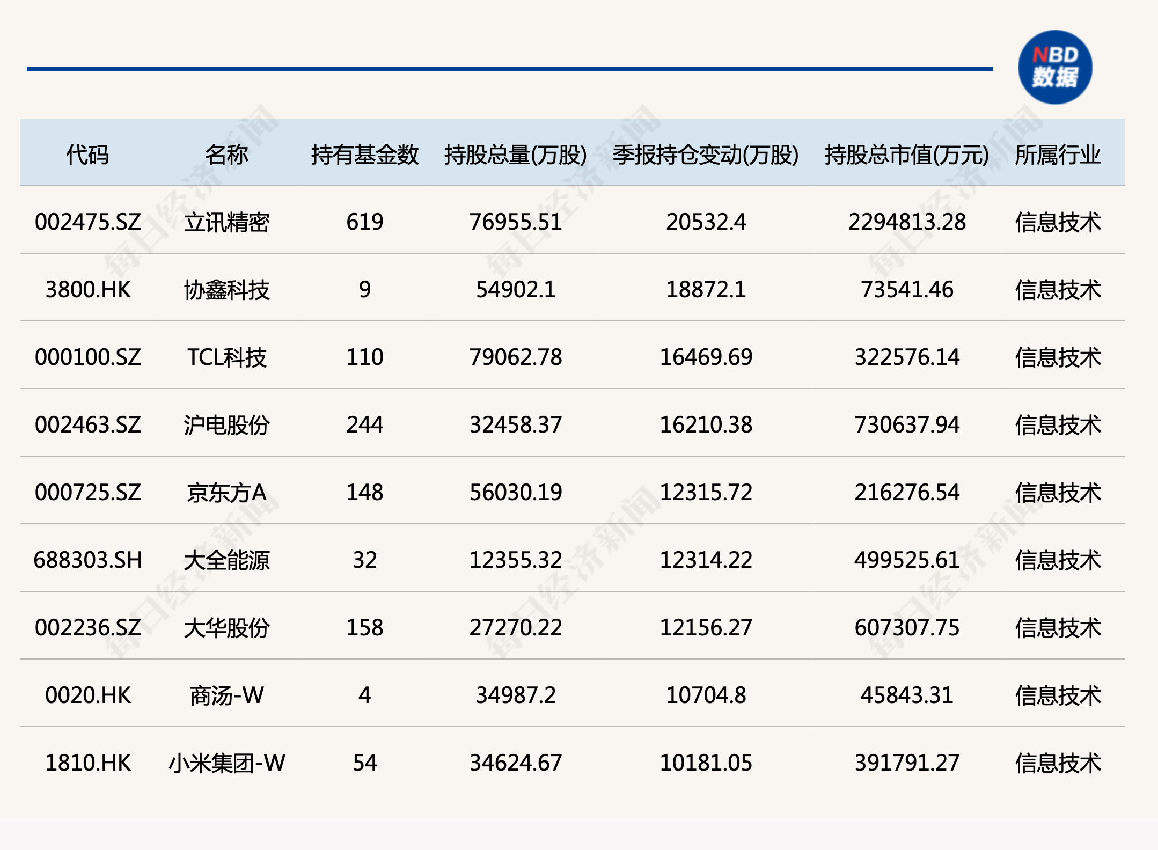Click the 协鑫科技 stock name
The image size is (1158, 850).
point(226,290)
